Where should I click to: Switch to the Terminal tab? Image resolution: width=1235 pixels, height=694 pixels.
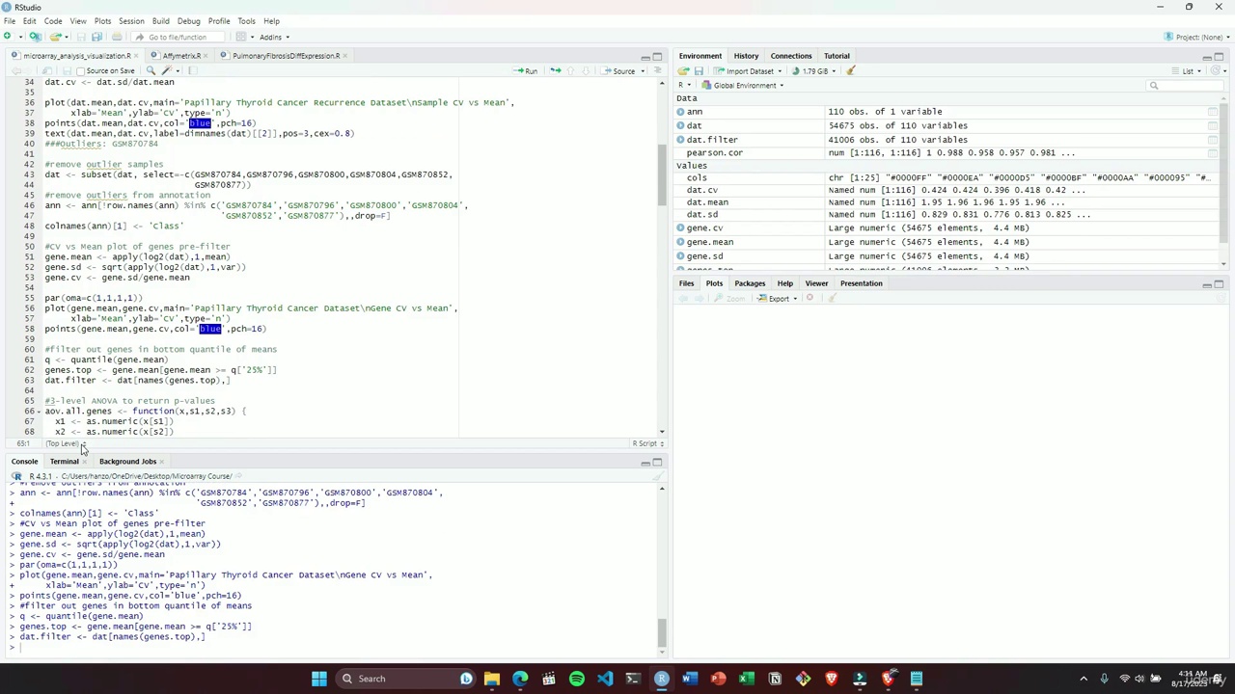[64, 462]
